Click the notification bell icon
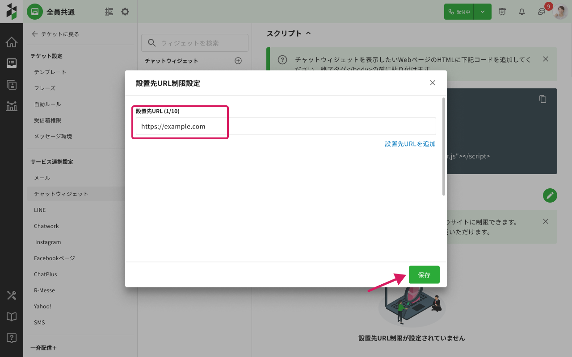Image resolution: width=572 pixels, height=357 pixels. click(522, 12)
